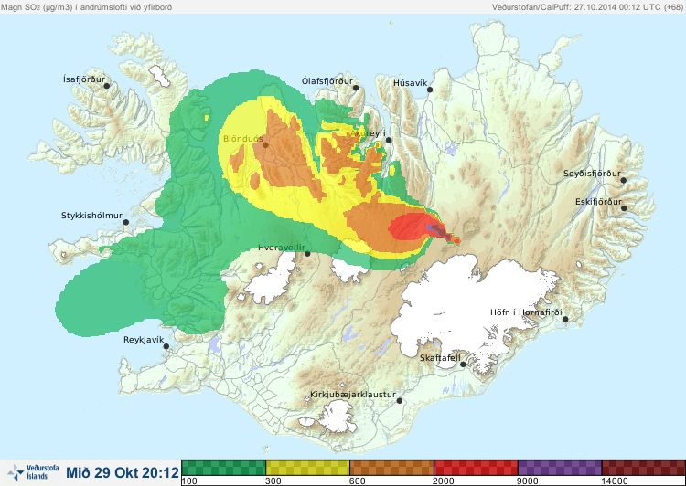
Task: Click the Ísafjörður location dot
Action: click(x=106, y=86)
